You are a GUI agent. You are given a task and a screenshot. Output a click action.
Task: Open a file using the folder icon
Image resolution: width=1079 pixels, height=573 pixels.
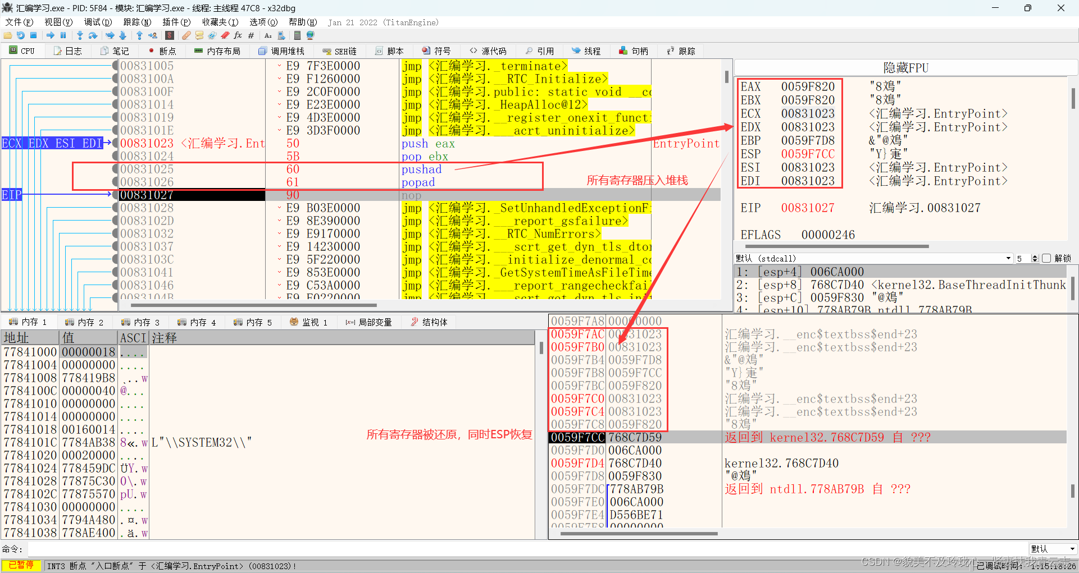click(x=8, y=35)
